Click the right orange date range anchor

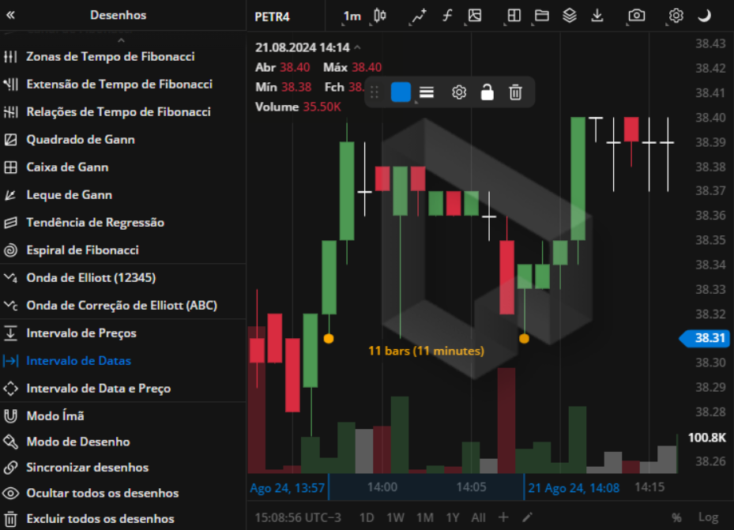(x=525, y=339)
